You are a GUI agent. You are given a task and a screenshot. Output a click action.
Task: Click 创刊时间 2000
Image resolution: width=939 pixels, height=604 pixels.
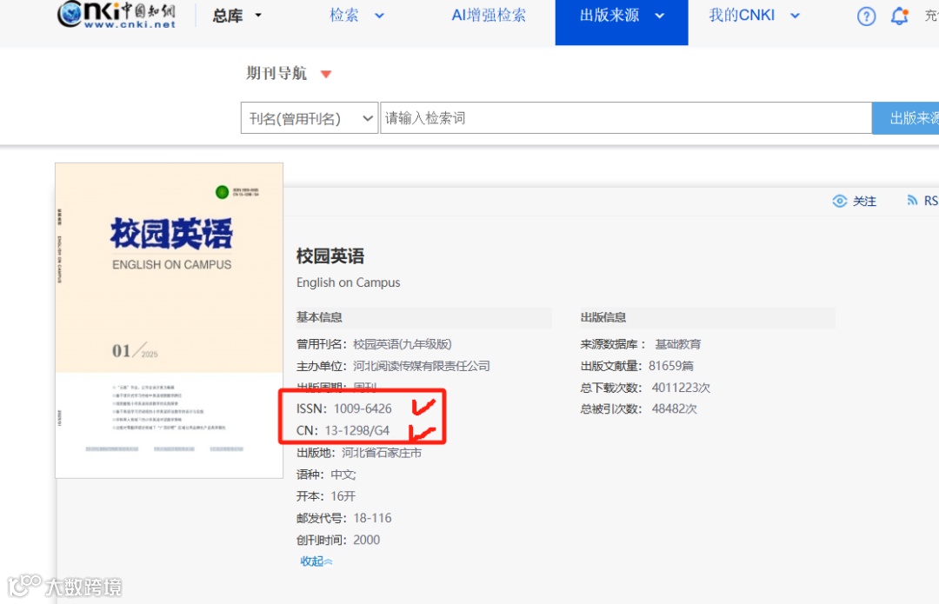coord(337,540)
